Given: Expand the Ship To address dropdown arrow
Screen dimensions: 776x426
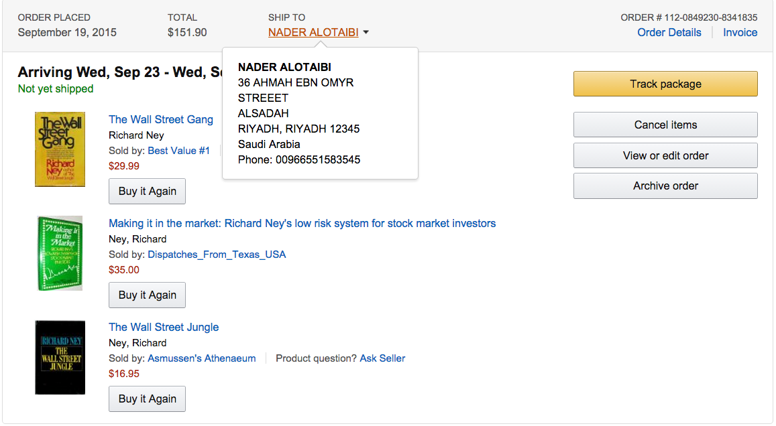Looking at the screenshot, I should (x=366, y=32).
